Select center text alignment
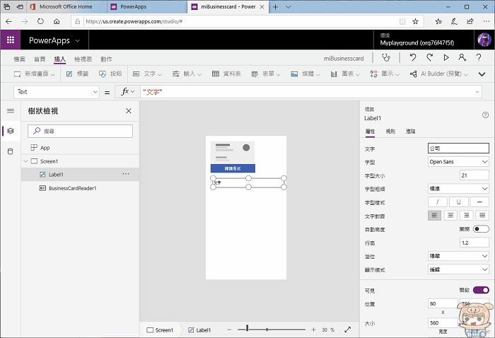The image size is (495, 338). tap(451, 216)
